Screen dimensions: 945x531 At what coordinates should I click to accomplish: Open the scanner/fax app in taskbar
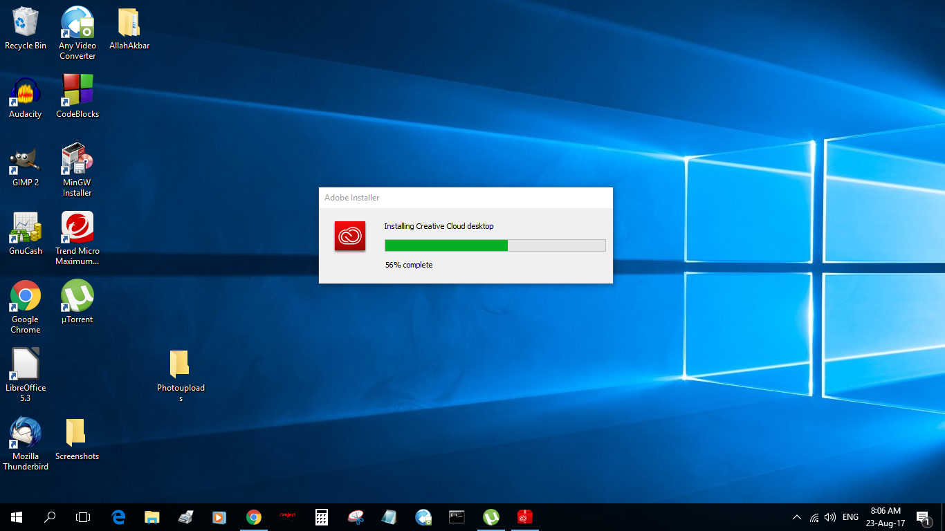(x=186, y=517)
